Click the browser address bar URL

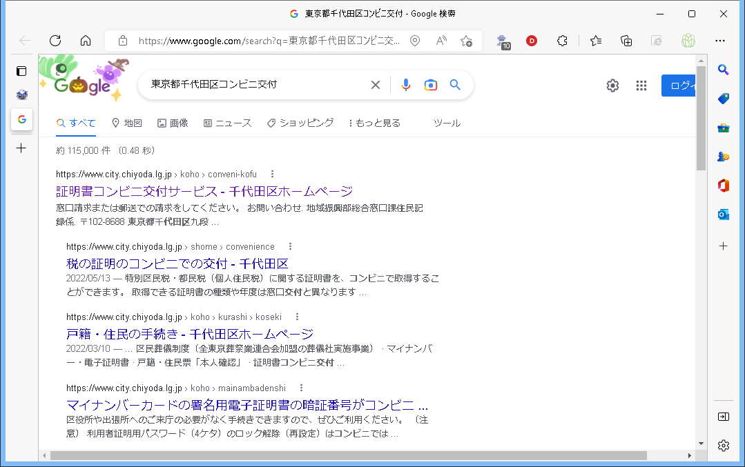(x=269, y=41)
